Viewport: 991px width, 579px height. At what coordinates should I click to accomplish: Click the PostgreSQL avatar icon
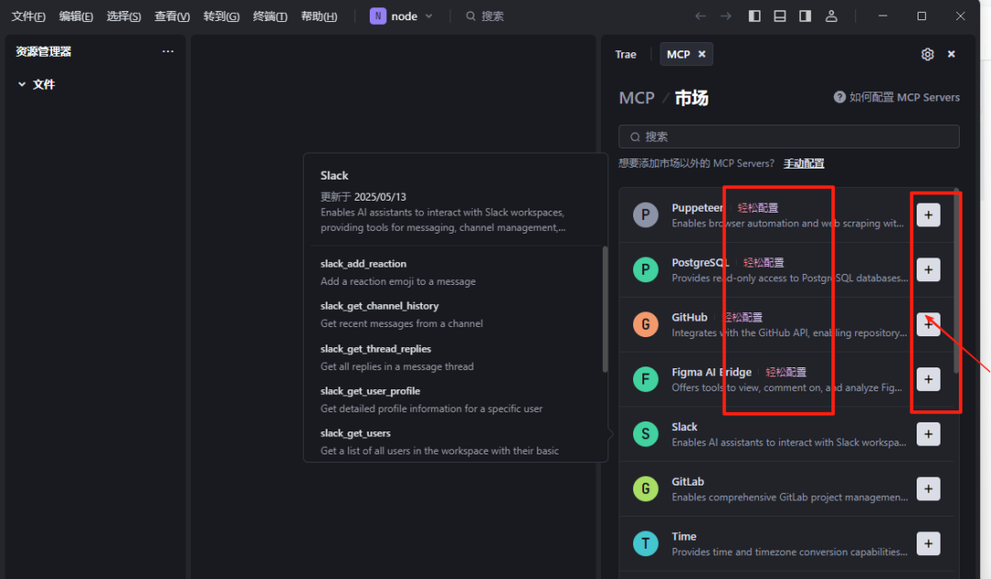click(645, 270)
